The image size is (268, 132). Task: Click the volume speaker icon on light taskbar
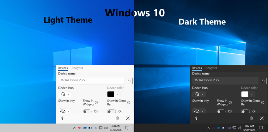(x=106, y=128)
